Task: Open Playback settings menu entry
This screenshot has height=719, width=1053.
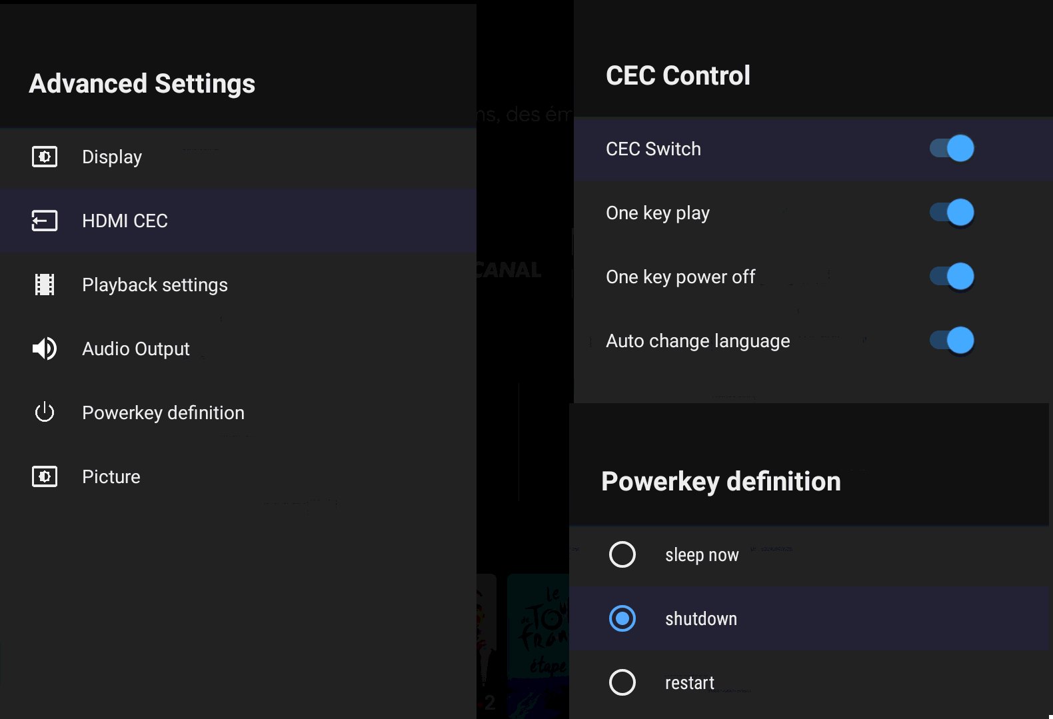Action: click(x=238, y=285)
